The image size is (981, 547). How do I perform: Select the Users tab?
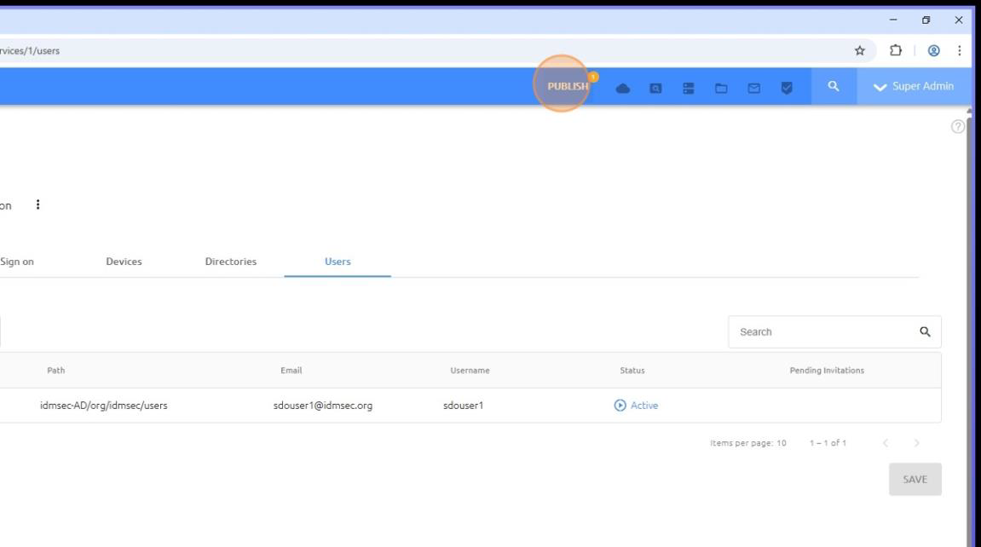click(338, 262)
